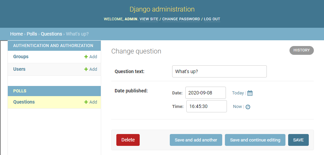Open the HISTORY page
The width and height of the screenshot is (324, 155).
pos(301,50)
